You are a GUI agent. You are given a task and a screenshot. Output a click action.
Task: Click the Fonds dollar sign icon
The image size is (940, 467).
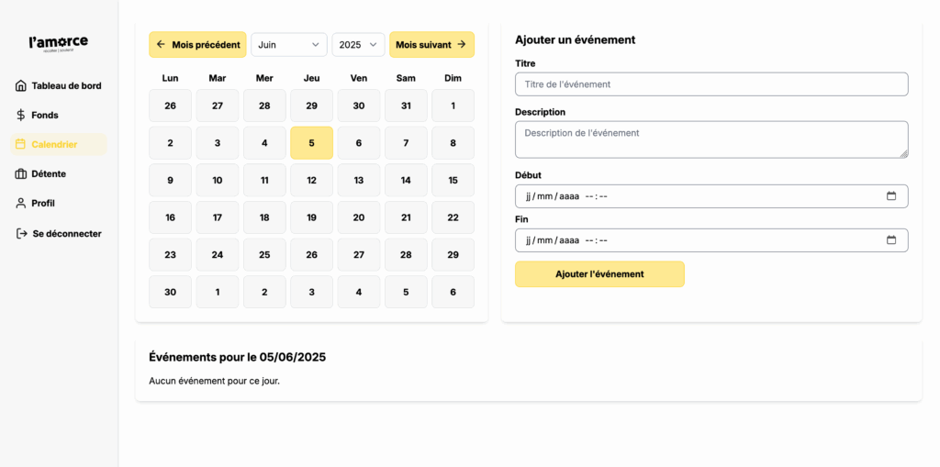tap(21, 115)
